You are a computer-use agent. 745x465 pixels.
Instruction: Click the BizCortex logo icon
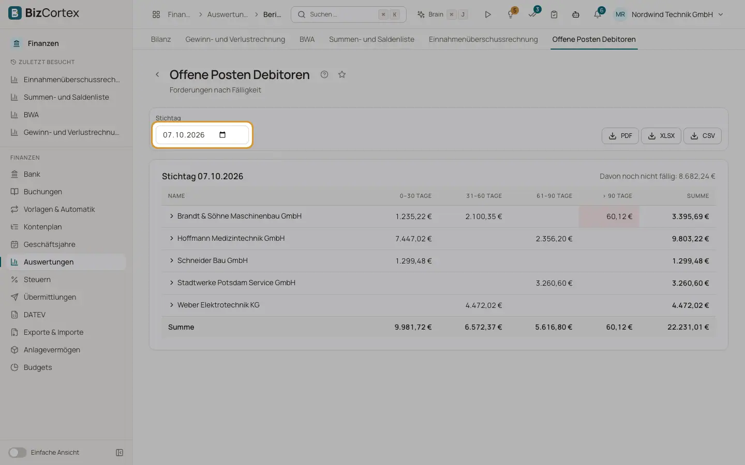(15, 13)
